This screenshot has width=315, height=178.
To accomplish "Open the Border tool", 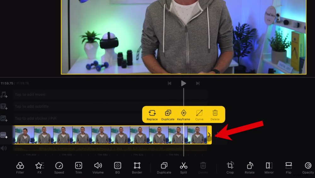I will click(x=137, y=168).
